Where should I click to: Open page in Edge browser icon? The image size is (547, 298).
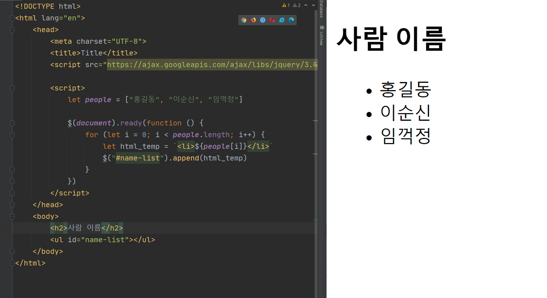(291, 20)
